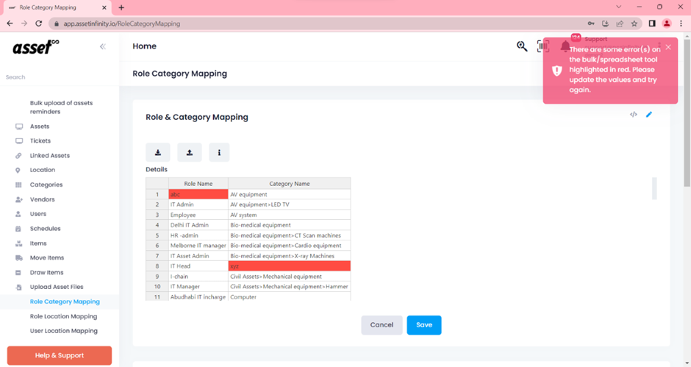The width and height of the screenshot is (691, 367).
Task: Open Role Location Mapping menu item
Action: (63, 316)
